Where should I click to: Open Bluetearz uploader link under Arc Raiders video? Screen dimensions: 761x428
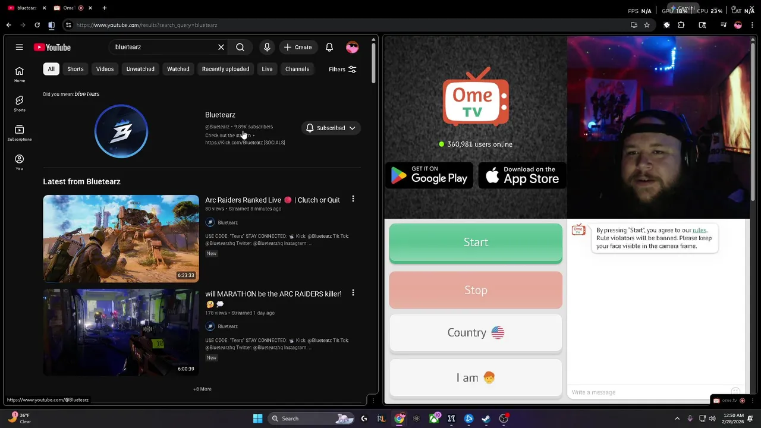pyautogui.click(x=228, y=222)
